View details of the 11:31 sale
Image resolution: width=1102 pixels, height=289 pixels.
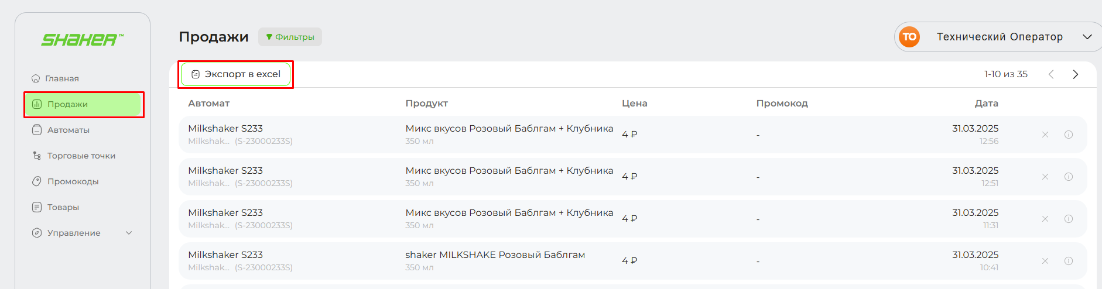click(x=1069, y=219)
